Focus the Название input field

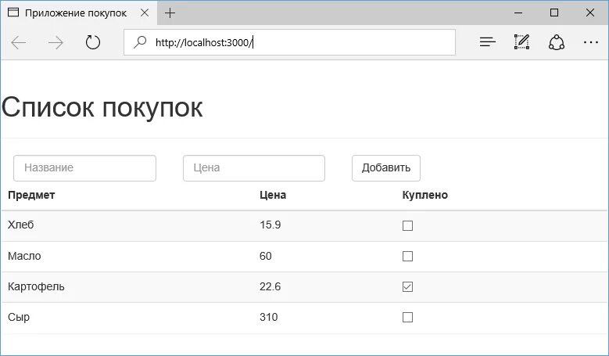pos(84,168)
